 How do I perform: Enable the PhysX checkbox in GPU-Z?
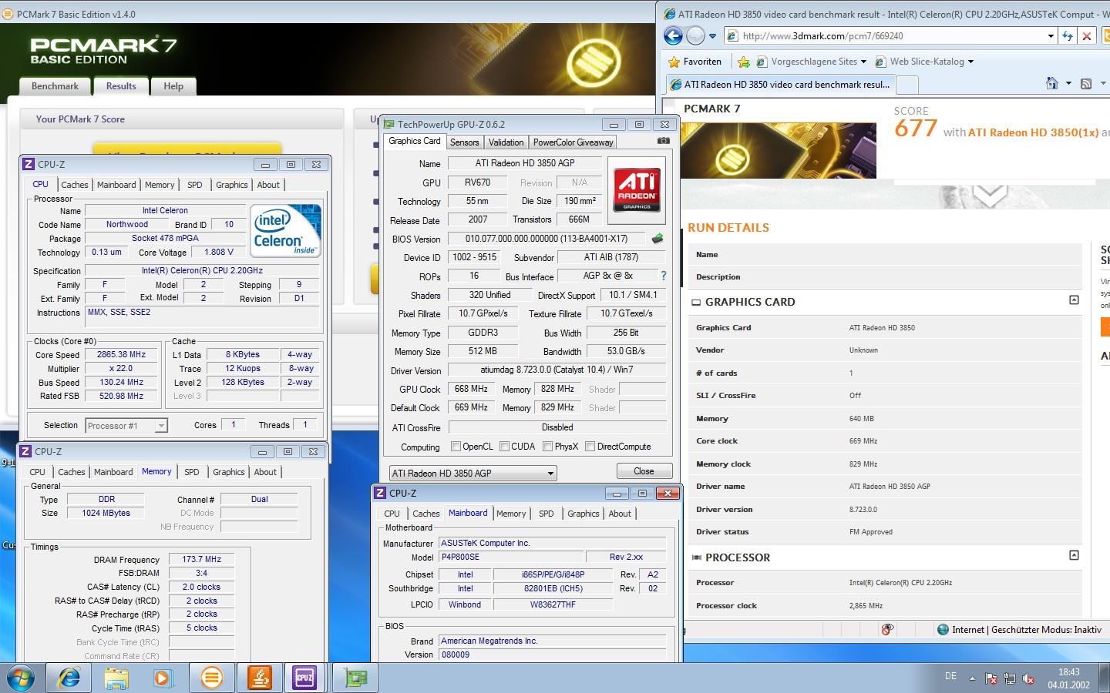click(x=547, y=447)
